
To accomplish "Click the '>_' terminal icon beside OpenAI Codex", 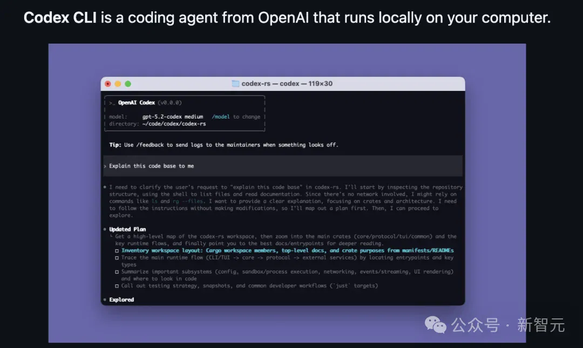I will point(112,103).
